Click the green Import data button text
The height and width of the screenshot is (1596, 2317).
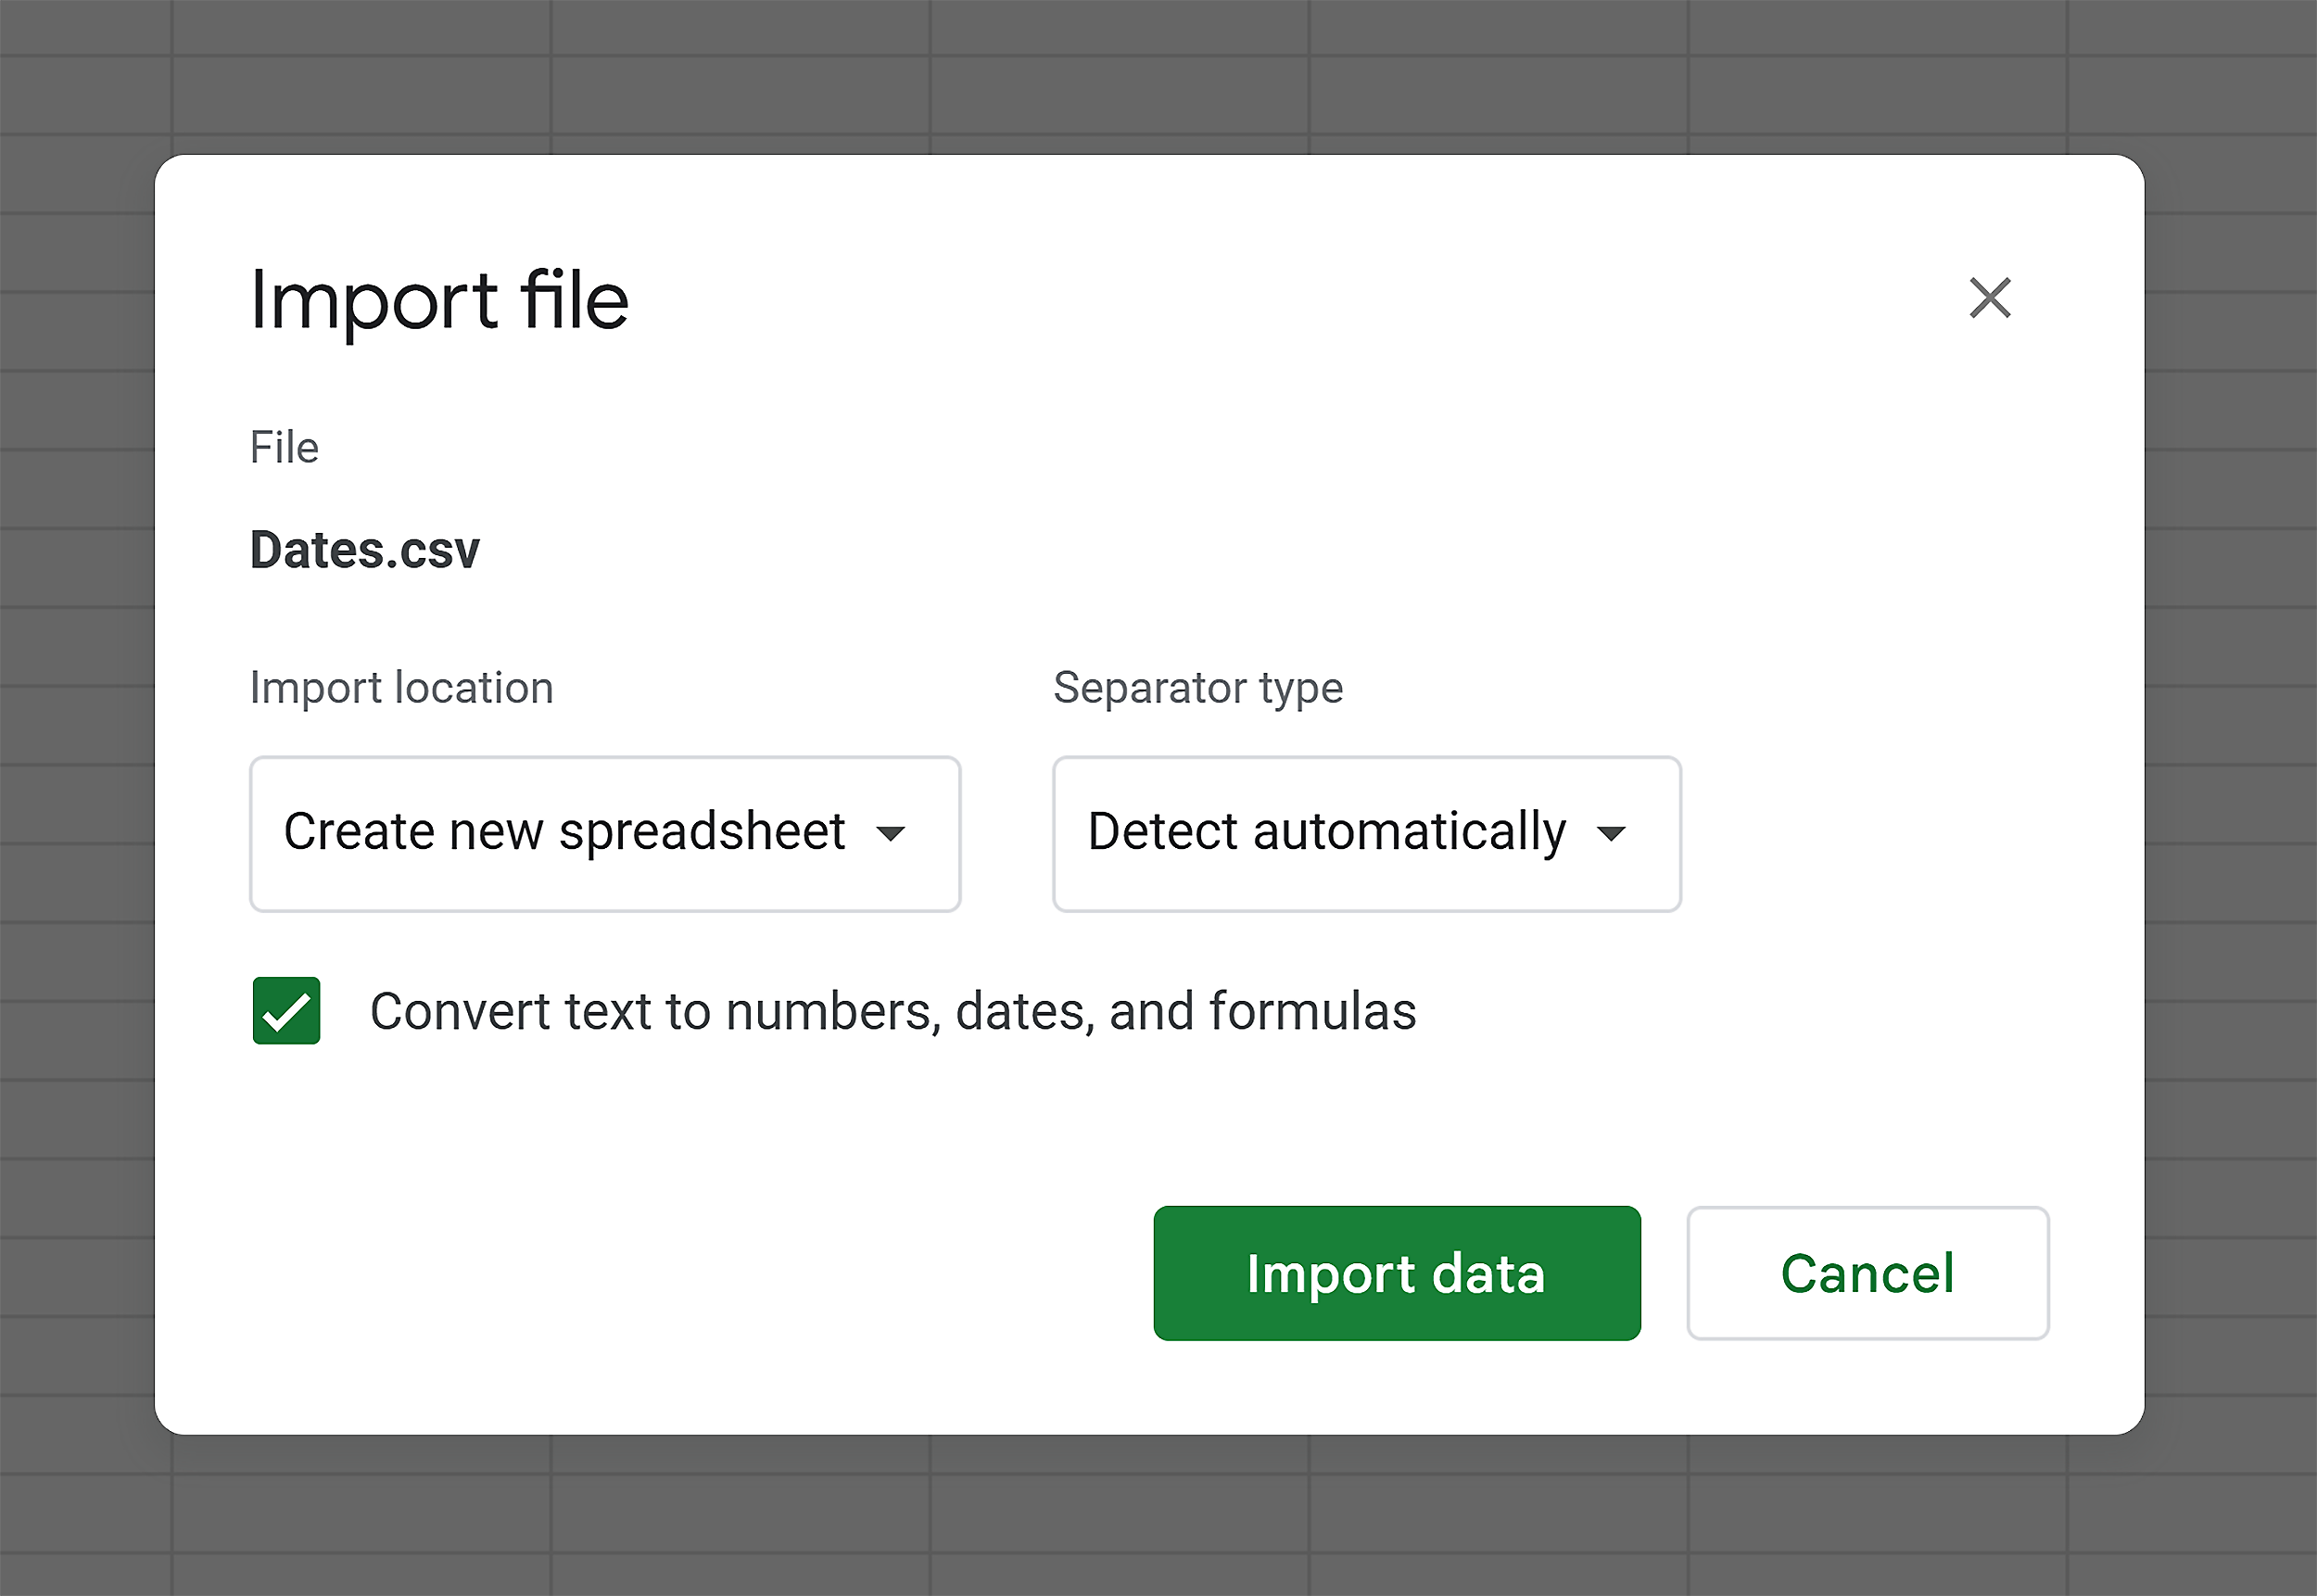pyautogui.click(x=1395, y=1273)
